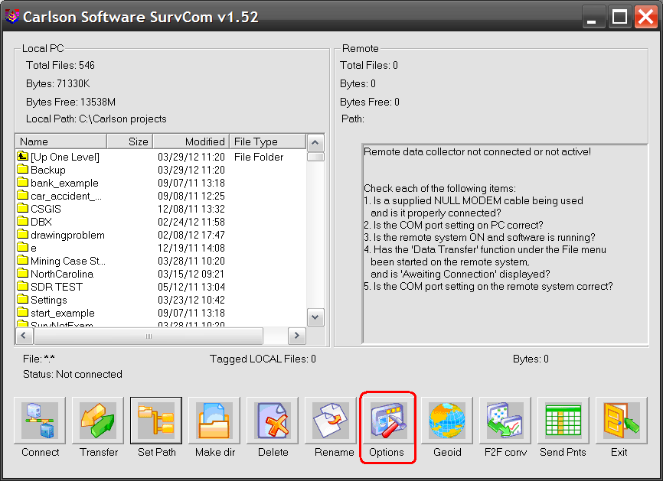Select the Set Path tool
The width and height of the screenshot is (663, 481).
point(156,420)
